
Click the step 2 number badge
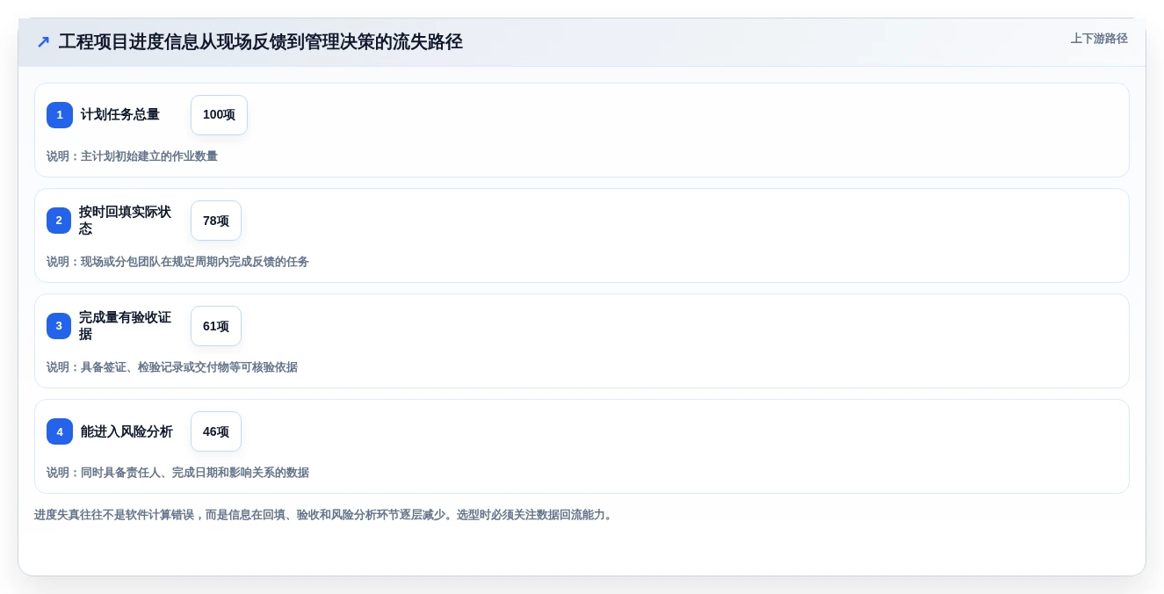[x=59, y=221]
